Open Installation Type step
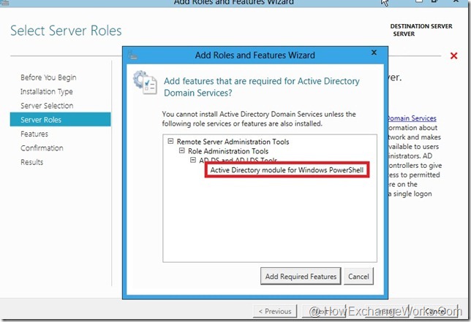 point(47,92)
